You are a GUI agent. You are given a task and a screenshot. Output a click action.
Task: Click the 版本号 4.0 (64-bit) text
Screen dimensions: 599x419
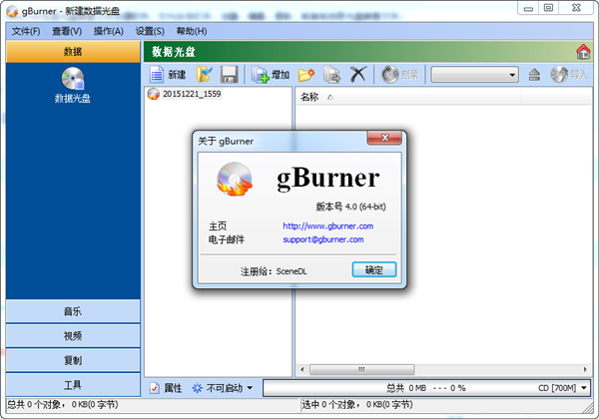[x=350, y=207]
